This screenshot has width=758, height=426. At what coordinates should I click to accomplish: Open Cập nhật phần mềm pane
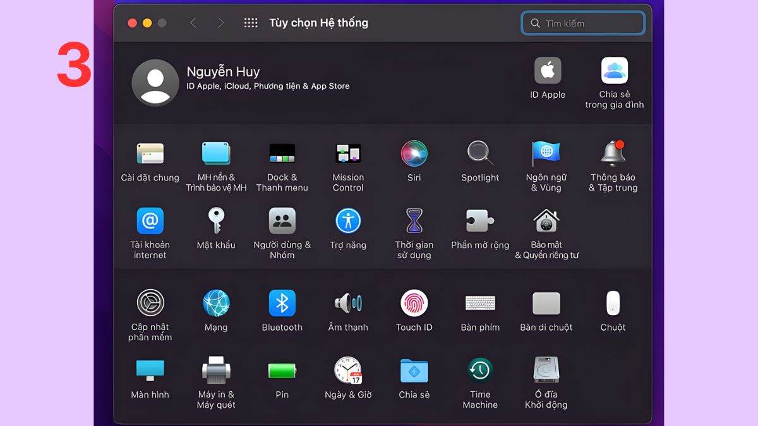(150, 304)
